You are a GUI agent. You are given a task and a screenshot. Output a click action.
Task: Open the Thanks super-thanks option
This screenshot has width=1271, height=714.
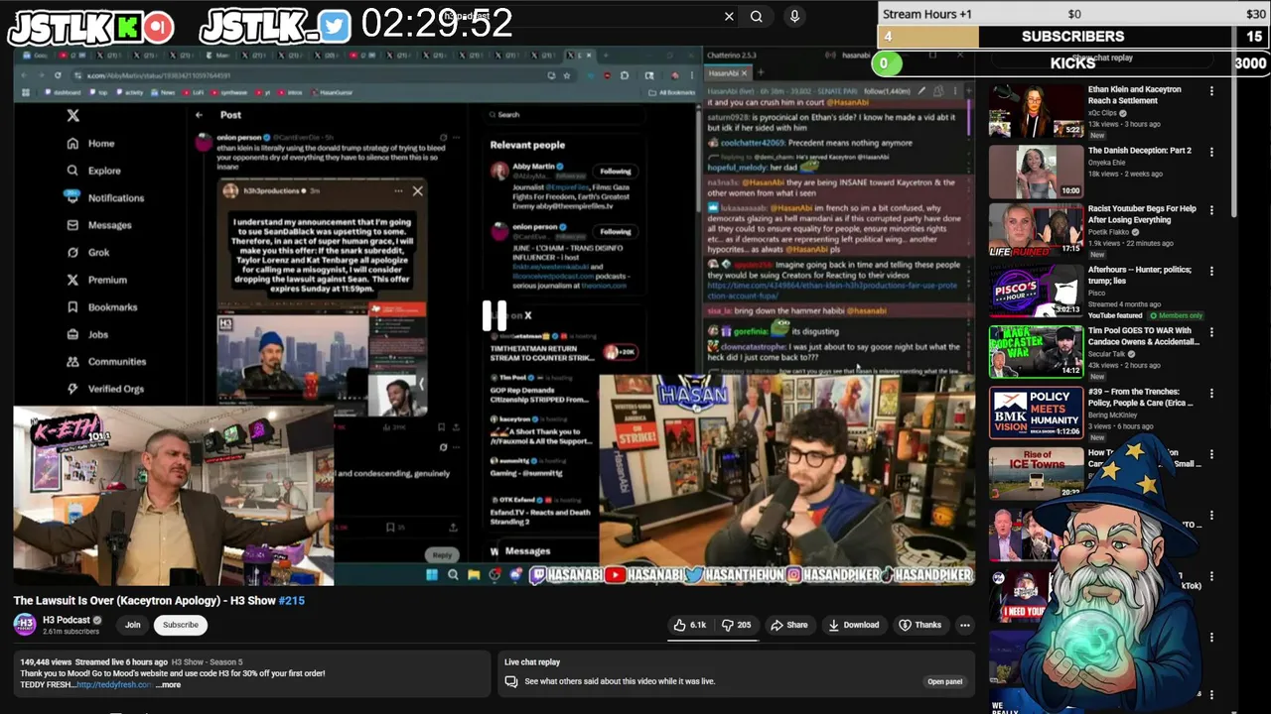coord(919,625)
